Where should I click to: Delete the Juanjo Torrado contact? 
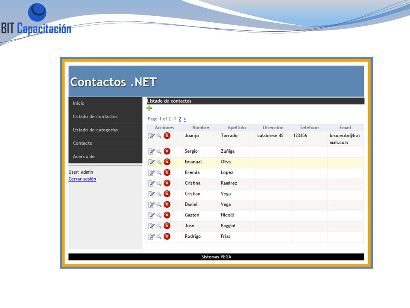[167, 136]
